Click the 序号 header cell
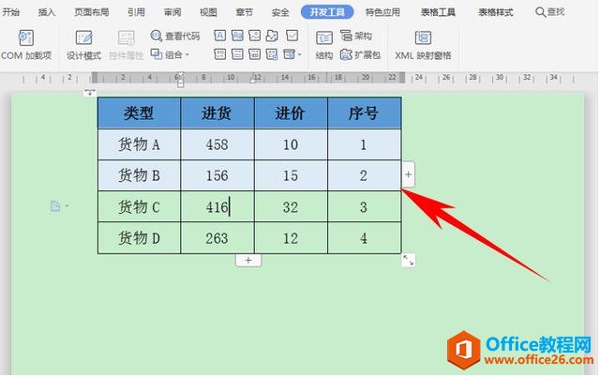The height and width of the screenshot is (376, 600). [364, 113]
